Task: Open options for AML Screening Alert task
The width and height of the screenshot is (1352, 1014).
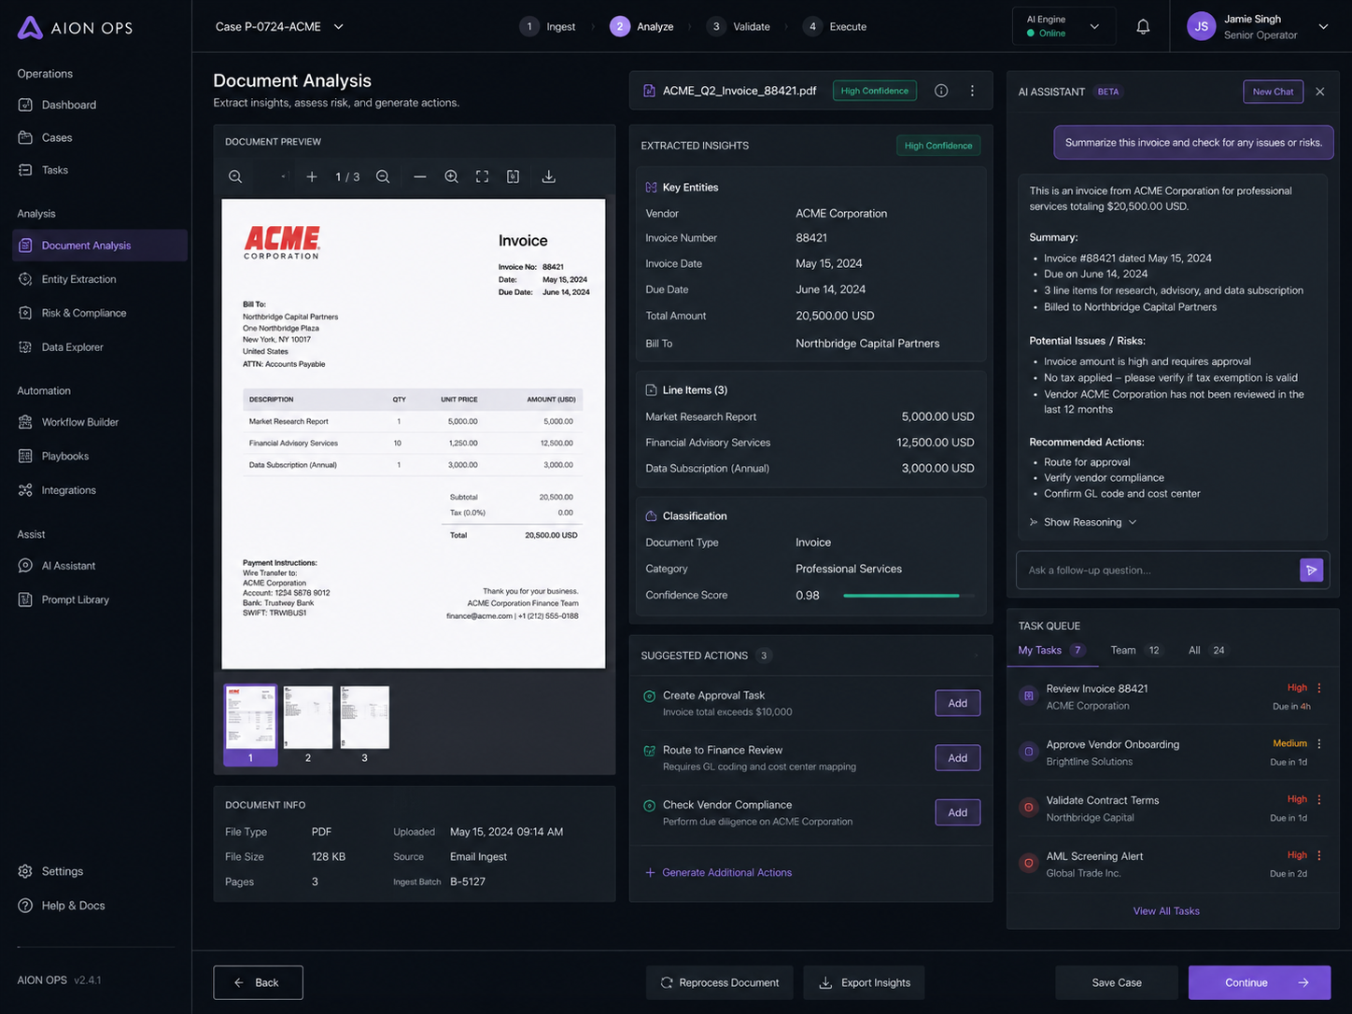Action: pyautogui.click(x=1319, y=855)
